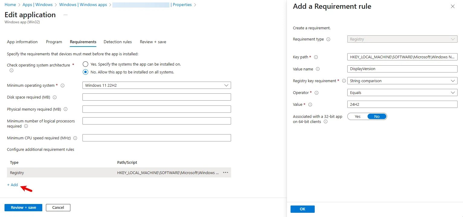Switch to the App information tab
The width and height of the screenshot is (463, 217).
(x=22, y=42)
